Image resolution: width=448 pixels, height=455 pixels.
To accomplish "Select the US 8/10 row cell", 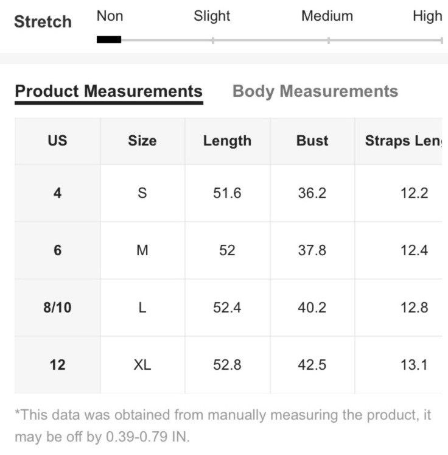I will pos(57,308).
